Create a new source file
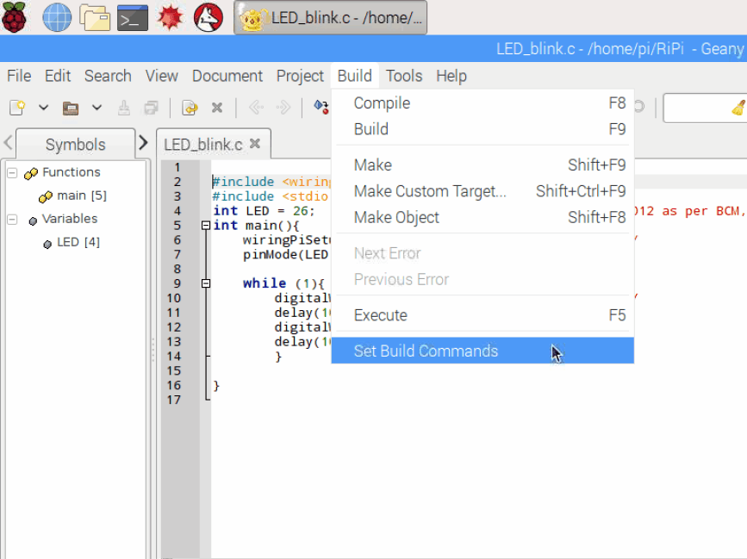Viewport: 747px width, 559px height. [x=16, y=107]
